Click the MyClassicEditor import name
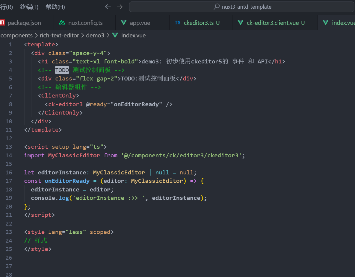The width and height of the screenshot is (355, 277). [74, 155]
